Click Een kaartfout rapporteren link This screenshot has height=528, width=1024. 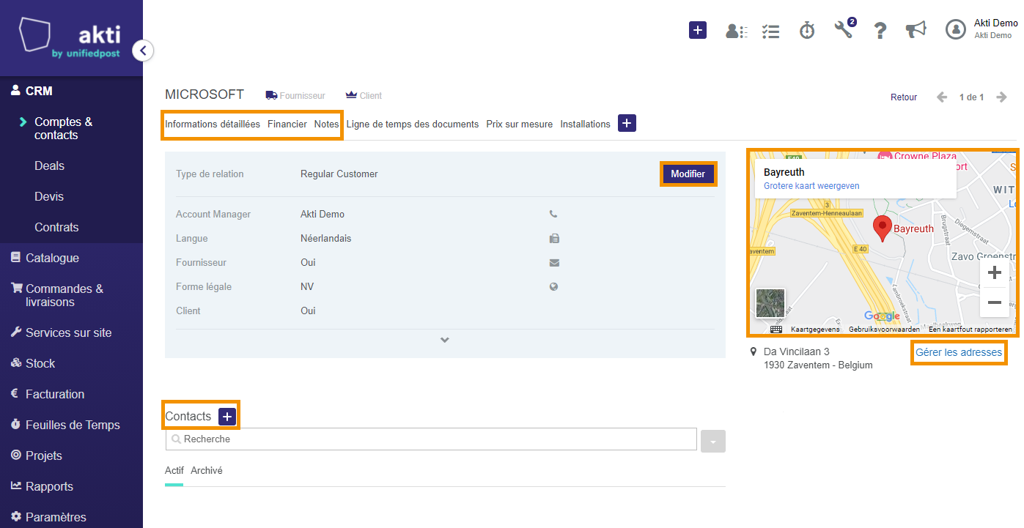[x=970, y=330]
